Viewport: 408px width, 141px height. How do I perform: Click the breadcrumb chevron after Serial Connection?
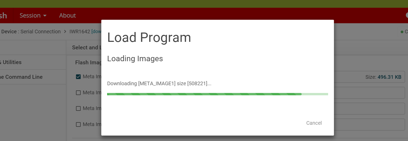(x=65, y=32)
